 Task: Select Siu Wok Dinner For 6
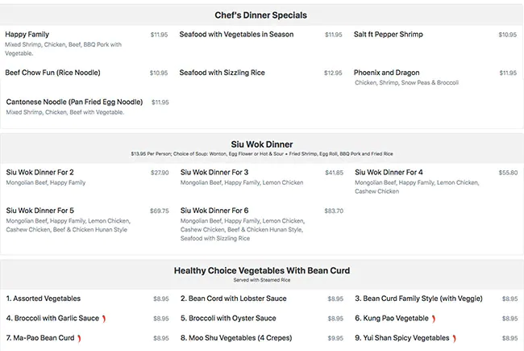(214, 211)
